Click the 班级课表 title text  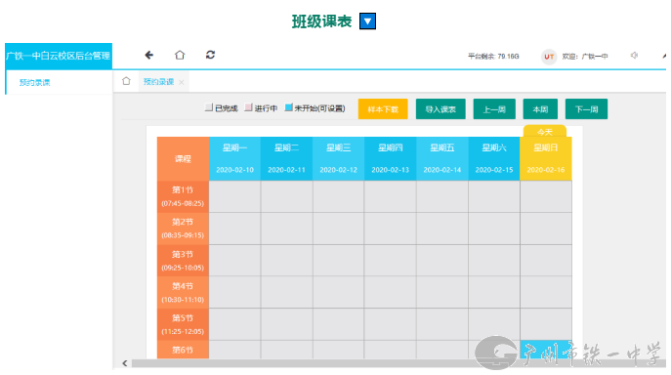[x=321, y=21]
